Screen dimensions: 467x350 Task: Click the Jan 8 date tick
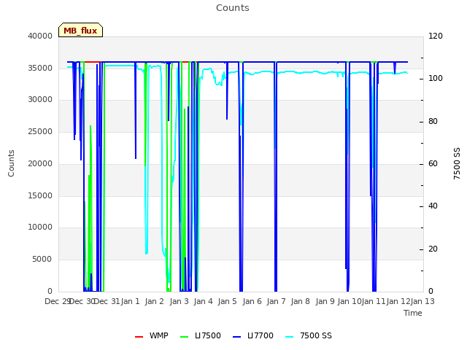pyautogui.click(x=300, y=301)
